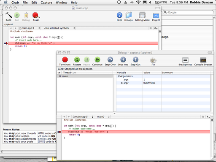
Task: Open the main.cpp:1 file popup
Action: pyautogui.click(x=30, y=28)
